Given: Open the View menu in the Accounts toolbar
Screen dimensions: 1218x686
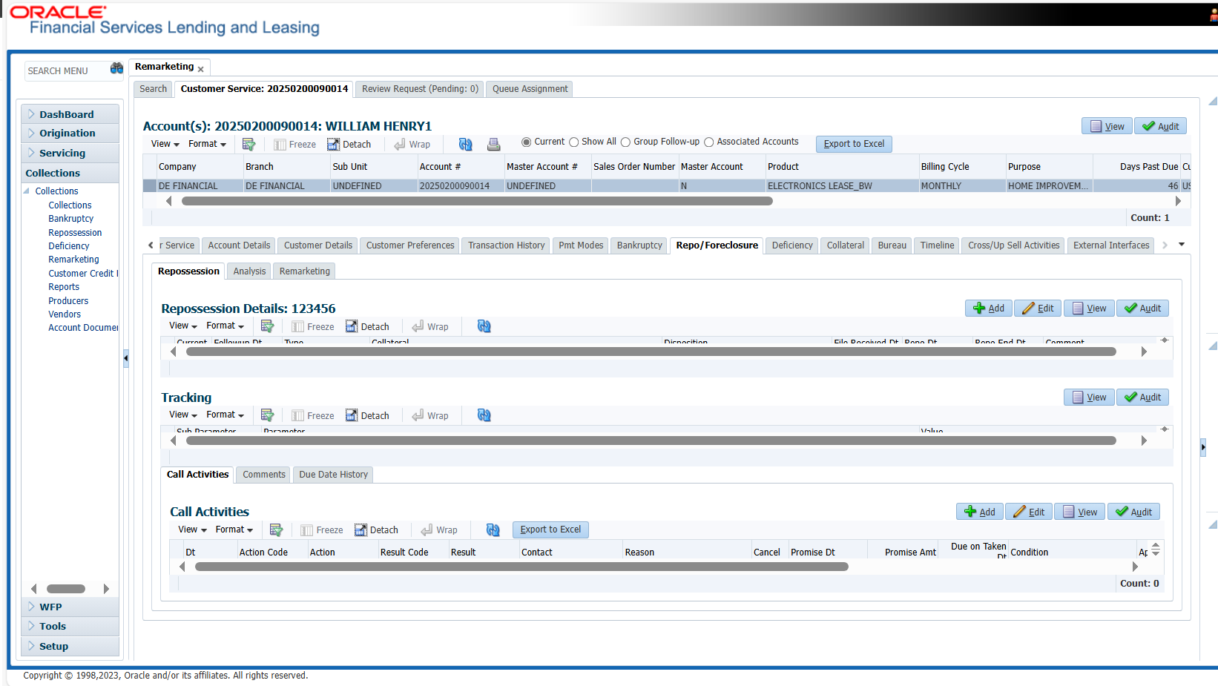Looking at the screenshot, I should click(165, 144).
